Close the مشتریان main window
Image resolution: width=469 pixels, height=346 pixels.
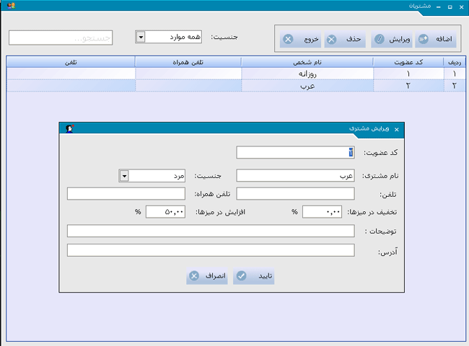point(461,7)
